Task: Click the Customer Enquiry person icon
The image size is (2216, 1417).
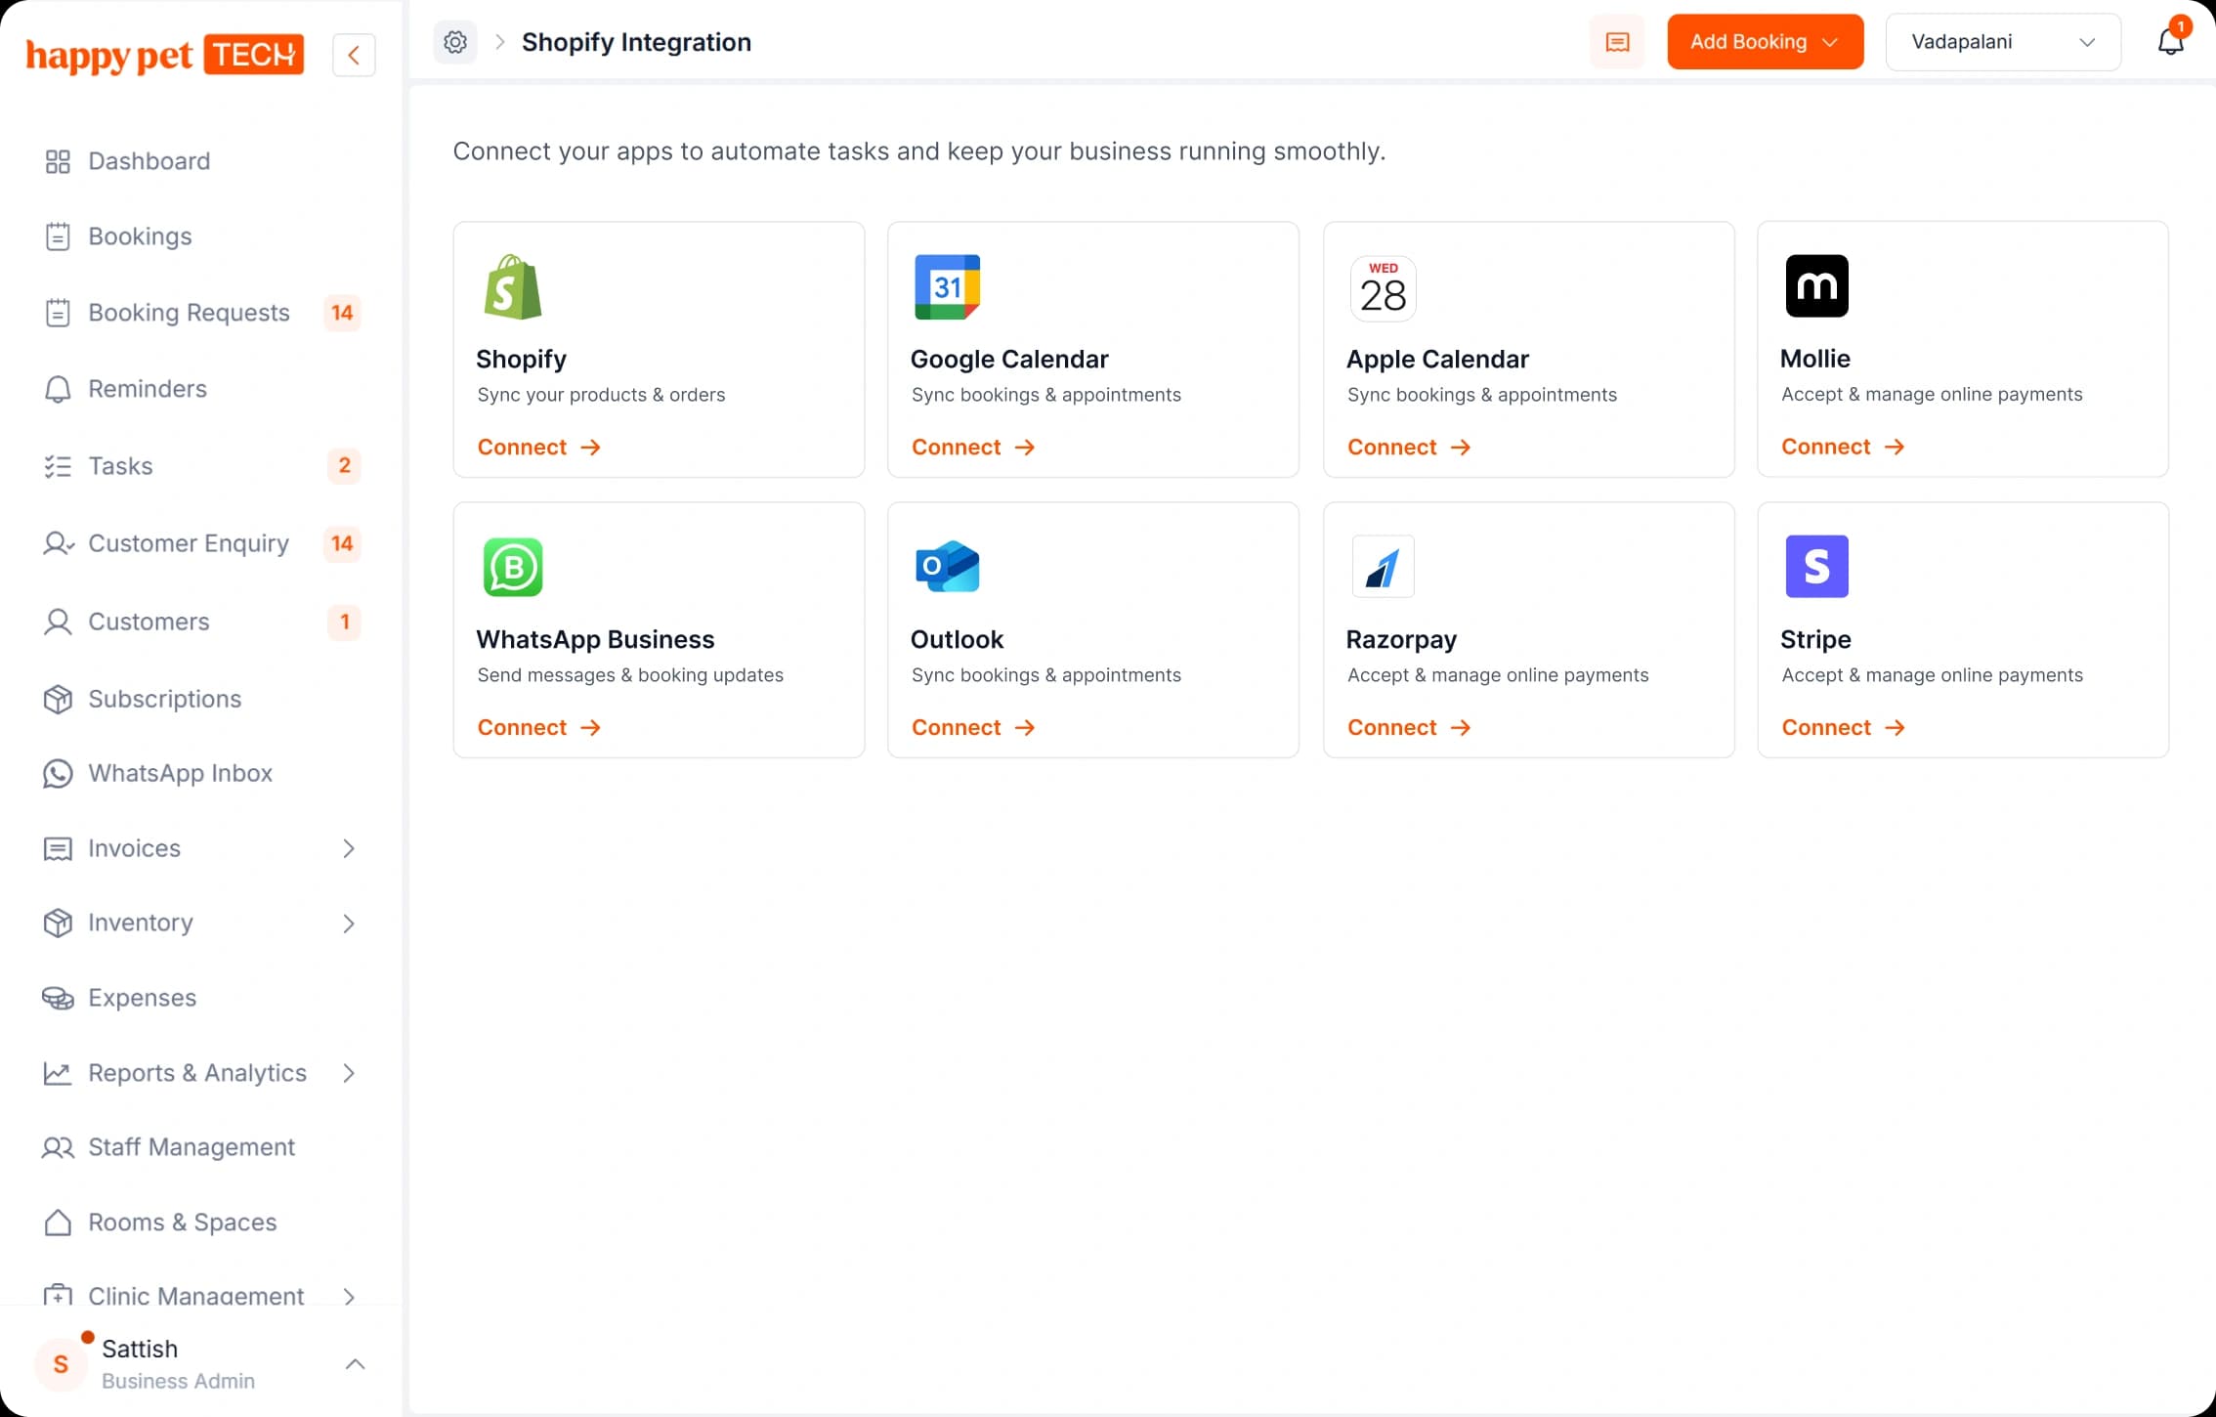Action: click(x=58, y=543)
